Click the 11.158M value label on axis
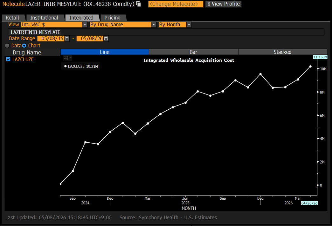 point(320,57)
